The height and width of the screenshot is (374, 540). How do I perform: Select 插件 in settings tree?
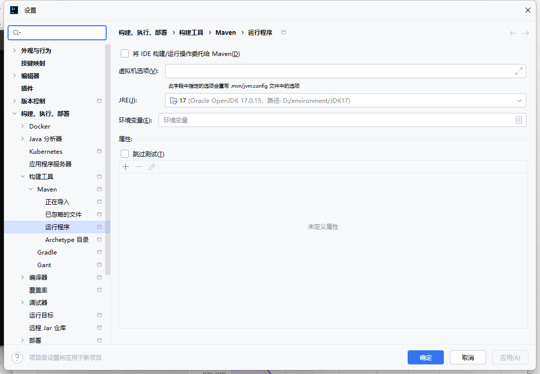(x=27, y=88)
